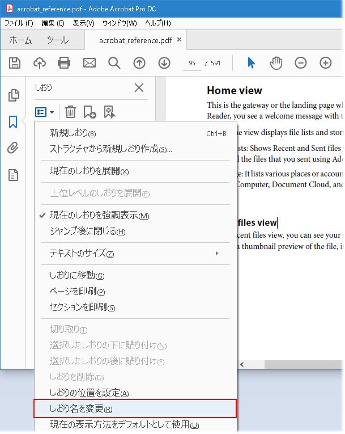Choose ストラクチャから新規しおり作成

pyautogui.click(x=135, y=149)
